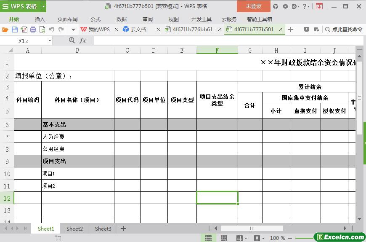Redo the last action
Viewport: 366px width, 242px height.
61,30
